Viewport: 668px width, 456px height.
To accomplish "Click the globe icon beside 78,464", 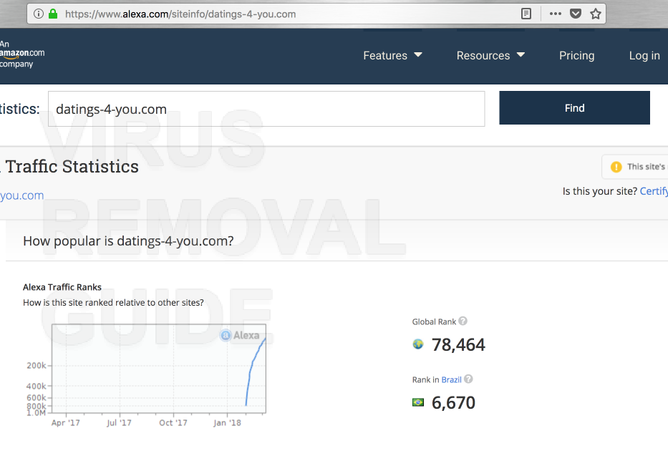I will pyautogui.click(x=418, y=344).
